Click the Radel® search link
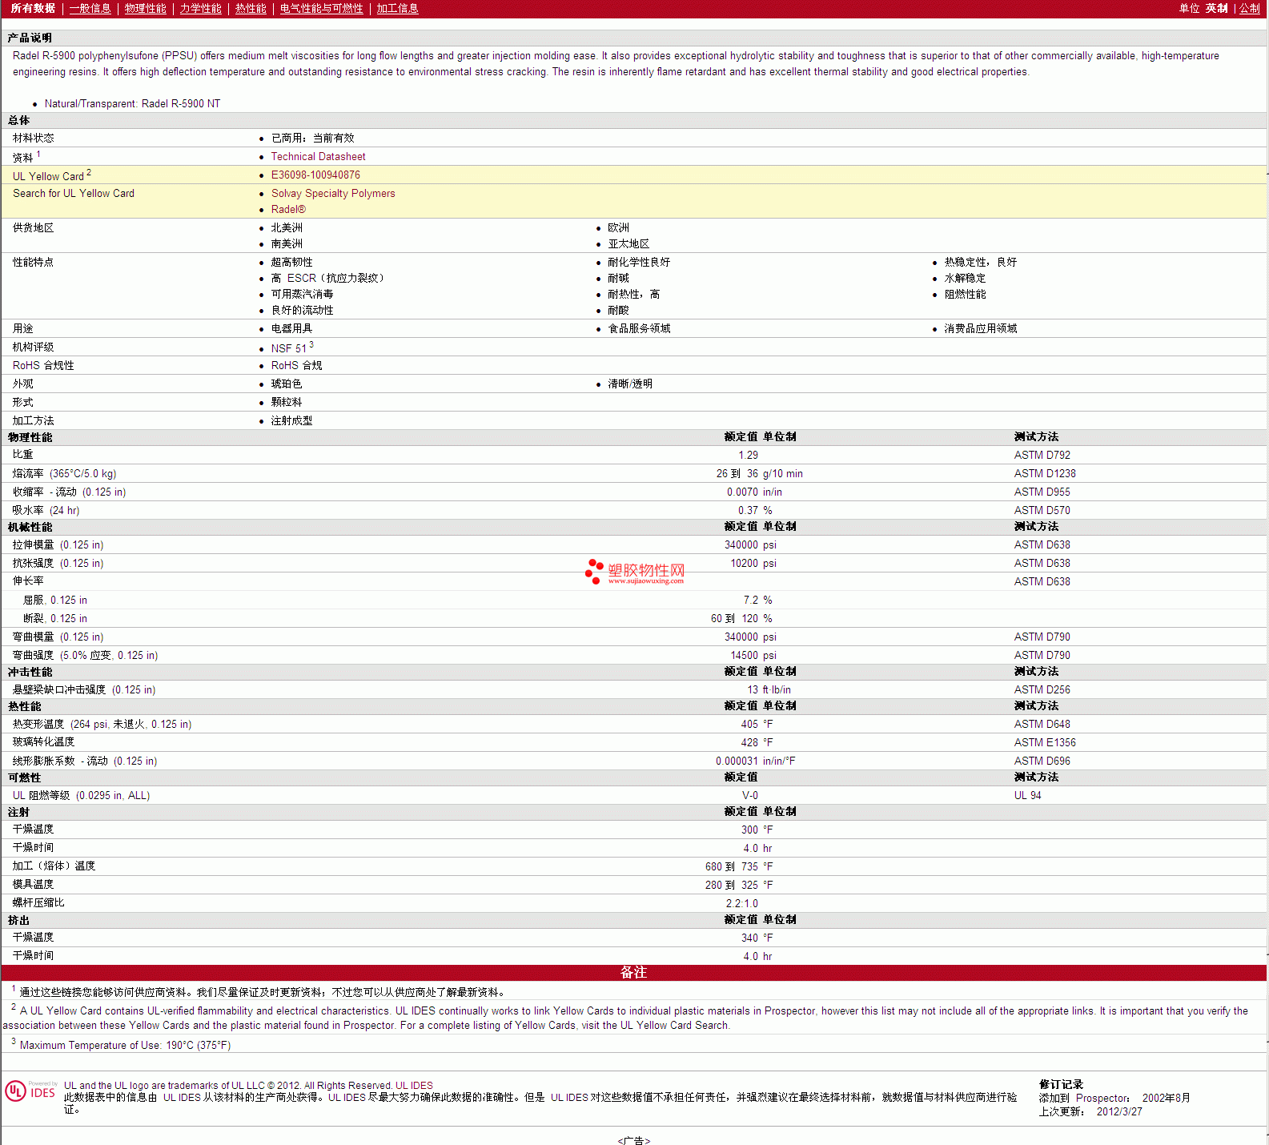Screen dimensions: 1269x1145 pyautogui.click(x=288, y=210)
